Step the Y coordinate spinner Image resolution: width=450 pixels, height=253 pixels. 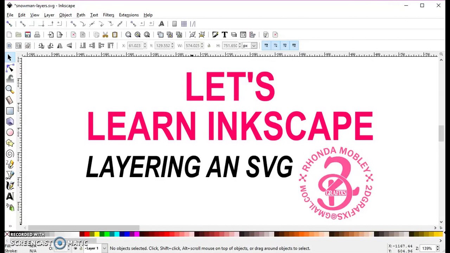pyautogui.click(x=172, y=45)
